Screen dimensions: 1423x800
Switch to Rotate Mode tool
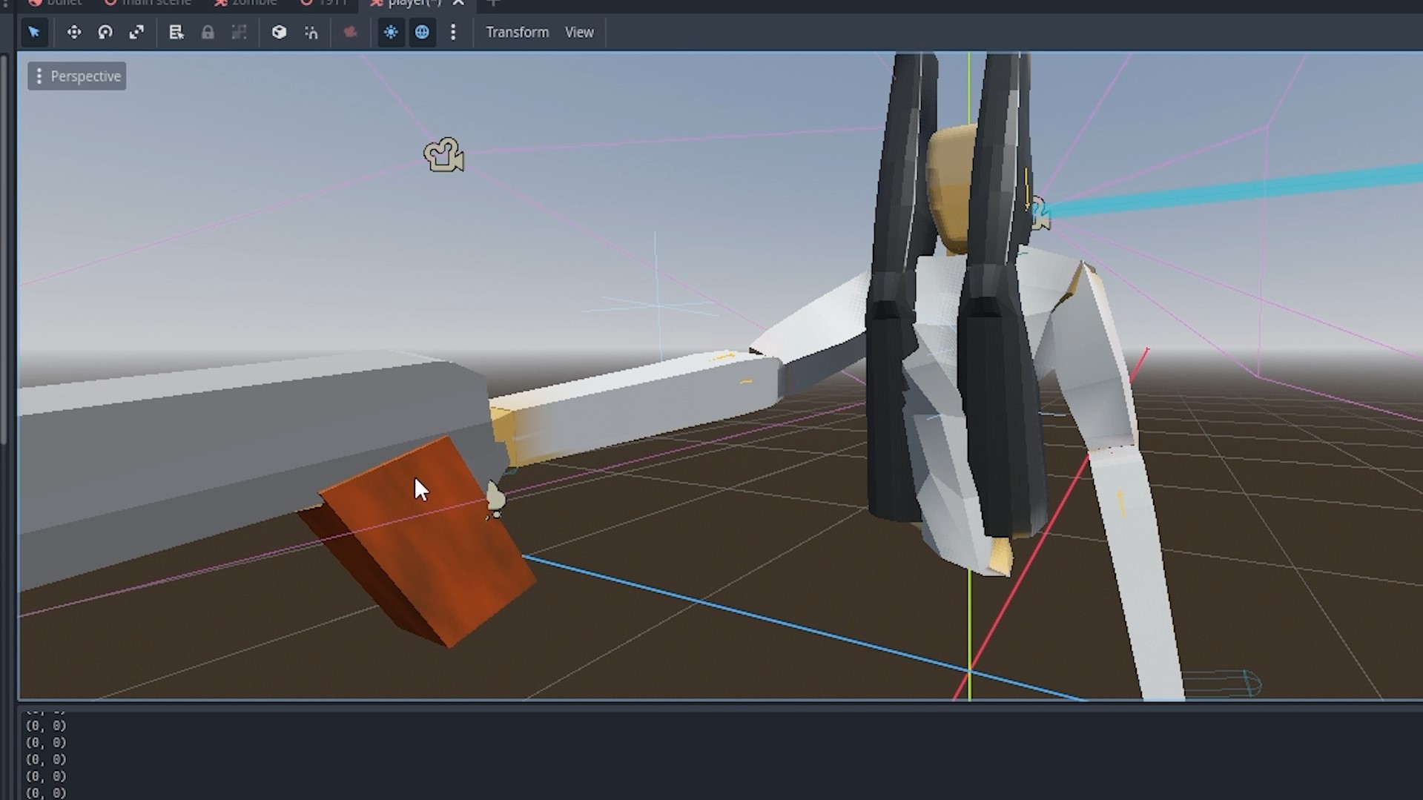point(105,32)
